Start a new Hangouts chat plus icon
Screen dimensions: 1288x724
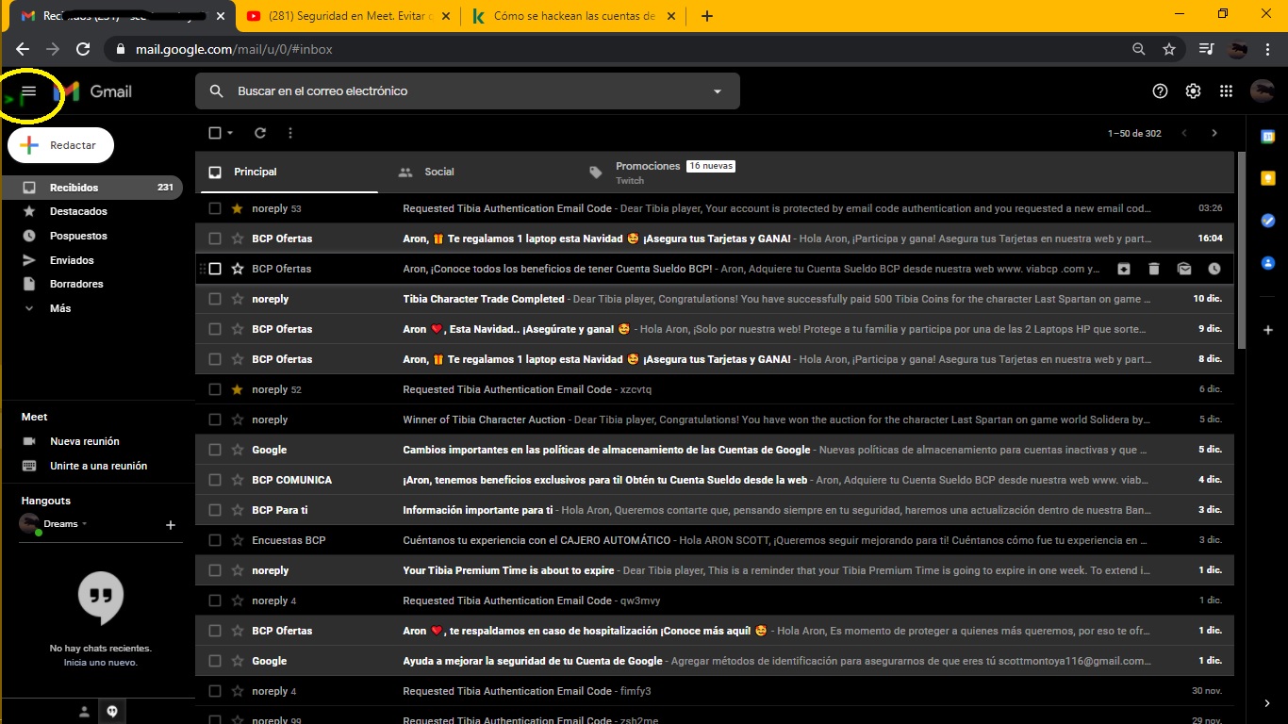click(171, 524)
